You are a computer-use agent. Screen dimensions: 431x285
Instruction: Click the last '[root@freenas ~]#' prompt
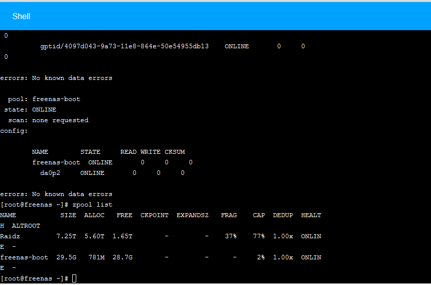[x=34, y=278]
